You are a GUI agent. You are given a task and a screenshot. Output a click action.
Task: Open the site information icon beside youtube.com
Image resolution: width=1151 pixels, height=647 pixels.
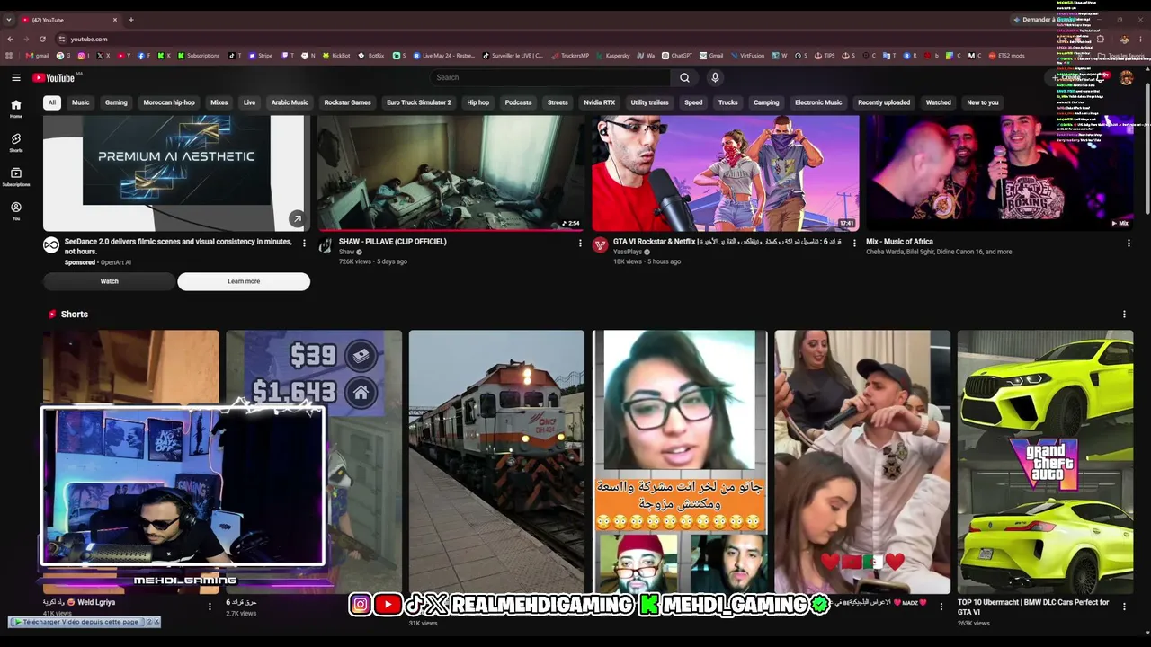coord(61,40)
